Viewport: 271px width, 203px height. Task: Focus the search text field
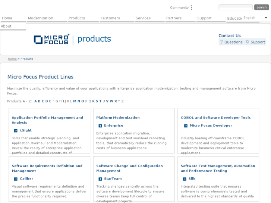[236, 7]
